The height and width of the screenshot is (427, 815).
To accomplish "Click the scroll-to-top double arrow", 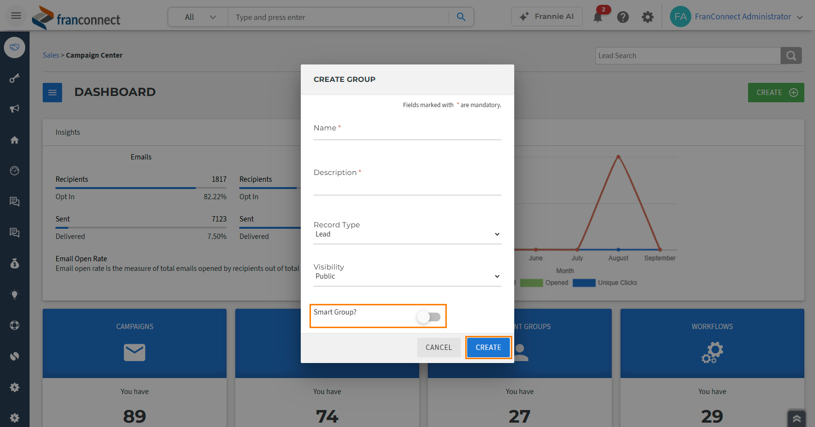I will click(797, 418).
